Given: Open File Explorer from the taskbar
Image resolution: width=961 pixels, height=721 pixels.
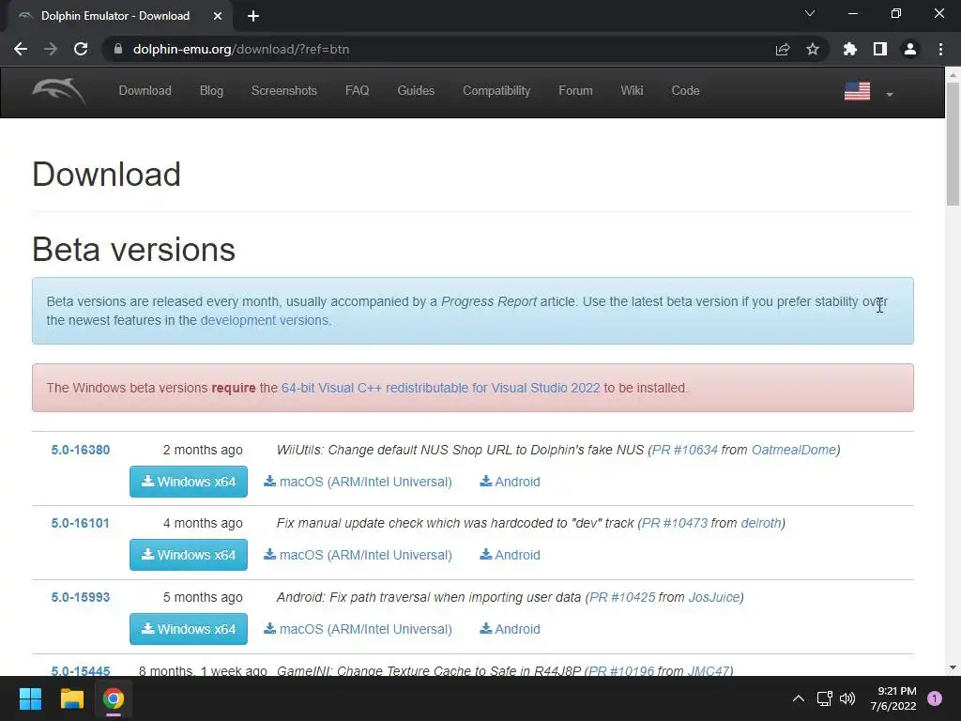Looking at the screenshot, I should point(71,698).
